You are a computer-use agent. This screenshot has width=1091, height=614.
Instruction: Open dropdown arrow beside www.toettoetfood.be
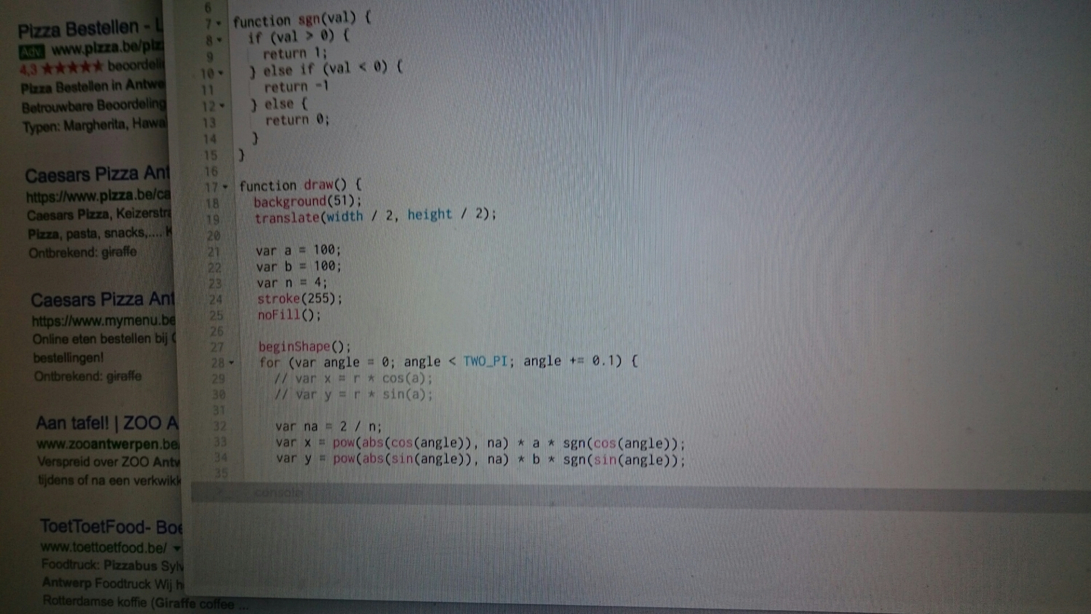click(177, 547)
